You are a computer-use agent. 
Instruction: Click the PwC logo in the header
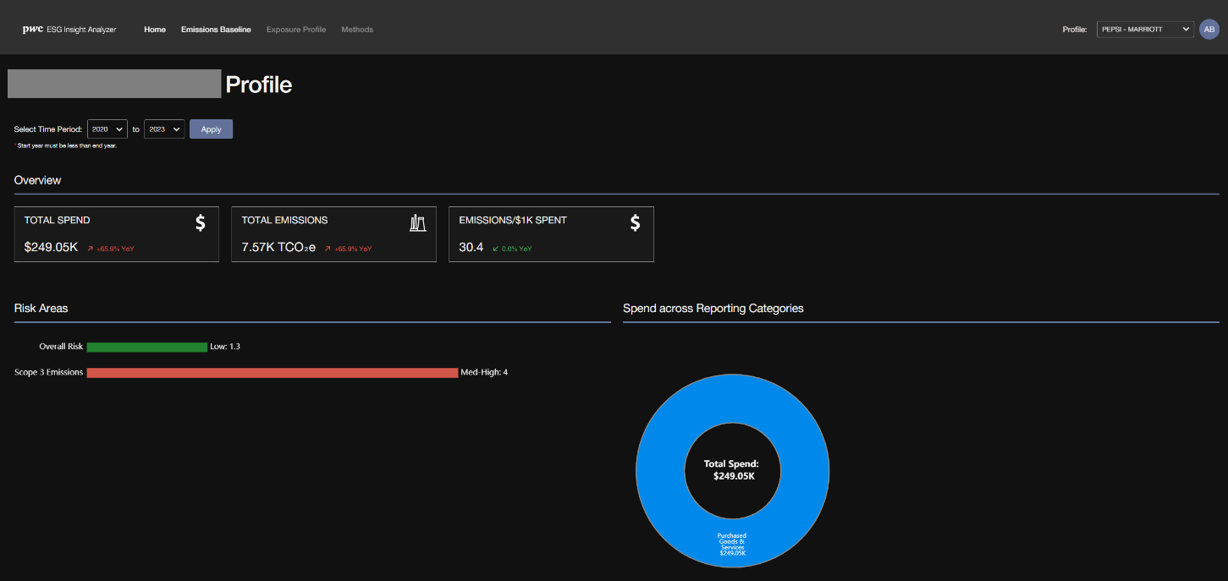(33, 30)
